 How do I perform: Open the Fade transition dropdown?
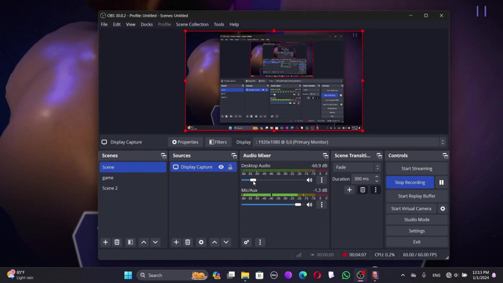tap(357, 167)
